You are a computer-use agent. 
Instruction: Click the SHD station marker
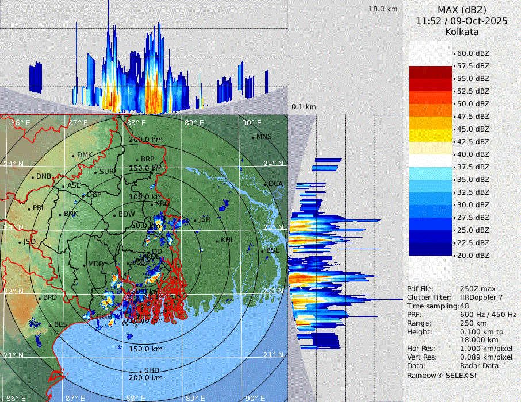click(x=140, y=371)
